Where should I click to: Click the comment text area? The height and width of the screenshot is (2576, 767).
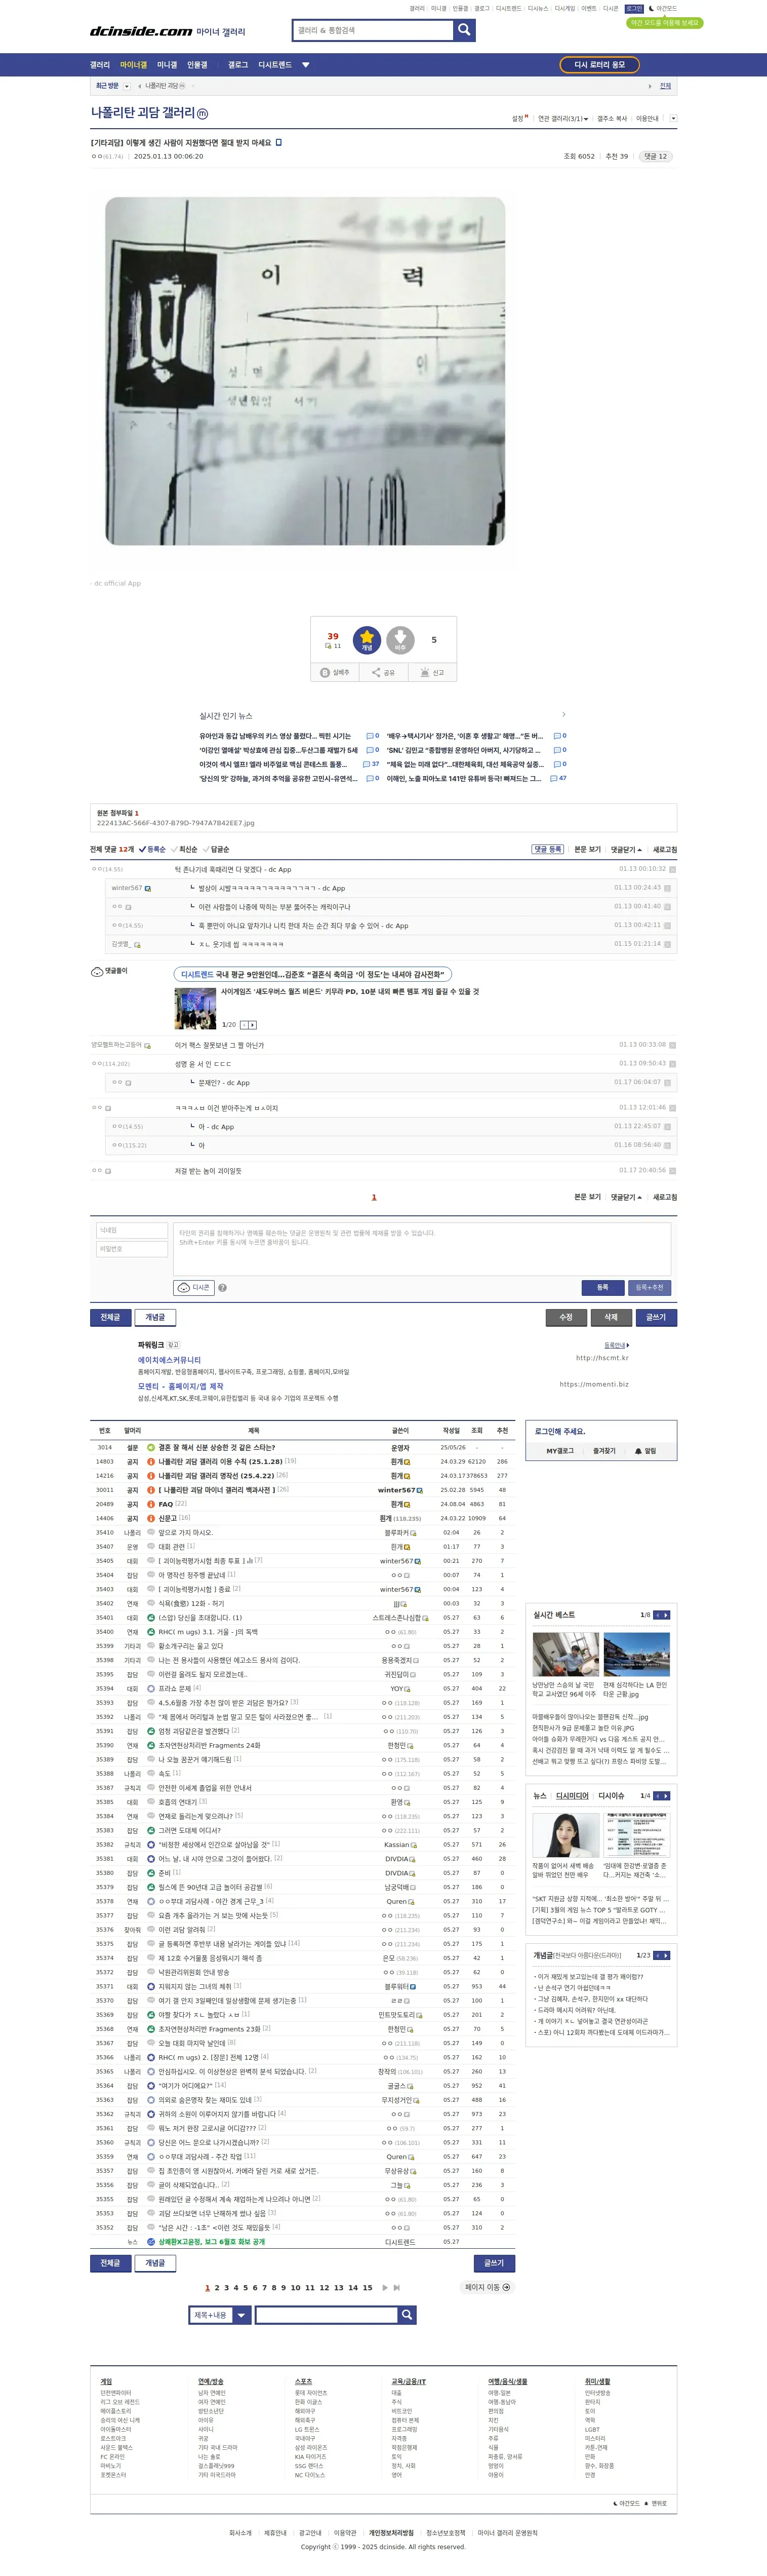tap(422, 1248)
